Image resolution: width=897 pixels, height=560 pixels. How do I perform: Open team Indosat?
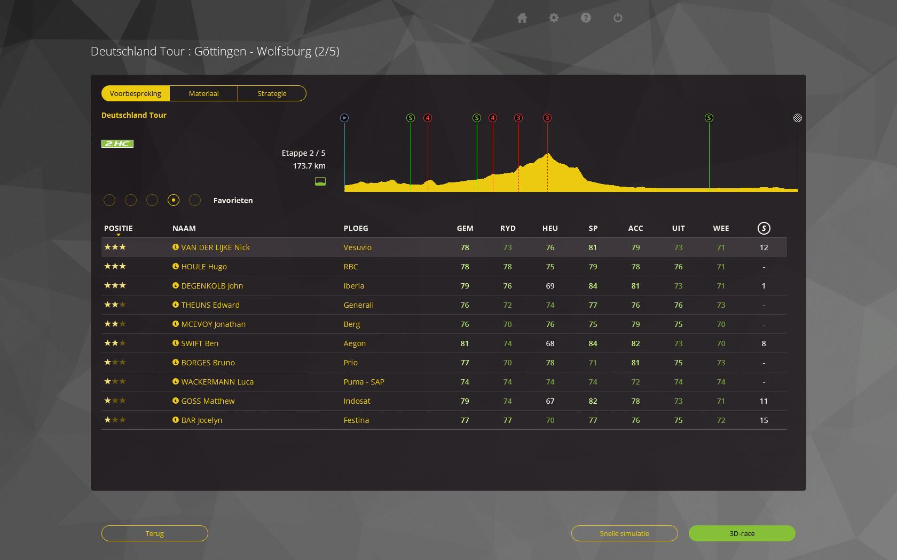coord(357,401)
